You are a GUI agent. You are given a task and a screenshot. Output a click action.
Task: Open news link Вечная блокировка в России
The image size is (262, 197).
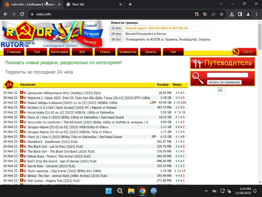(146, 34)
